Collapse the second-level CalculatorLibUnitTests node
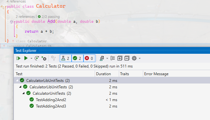This screenshot has width=210, height=120. tap(20, 87)
